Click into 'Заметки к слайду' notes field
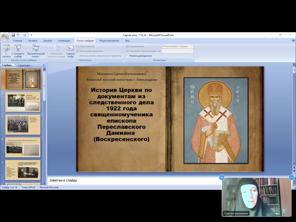Viewport: 296px width, 222px height. tap(133, 180)
